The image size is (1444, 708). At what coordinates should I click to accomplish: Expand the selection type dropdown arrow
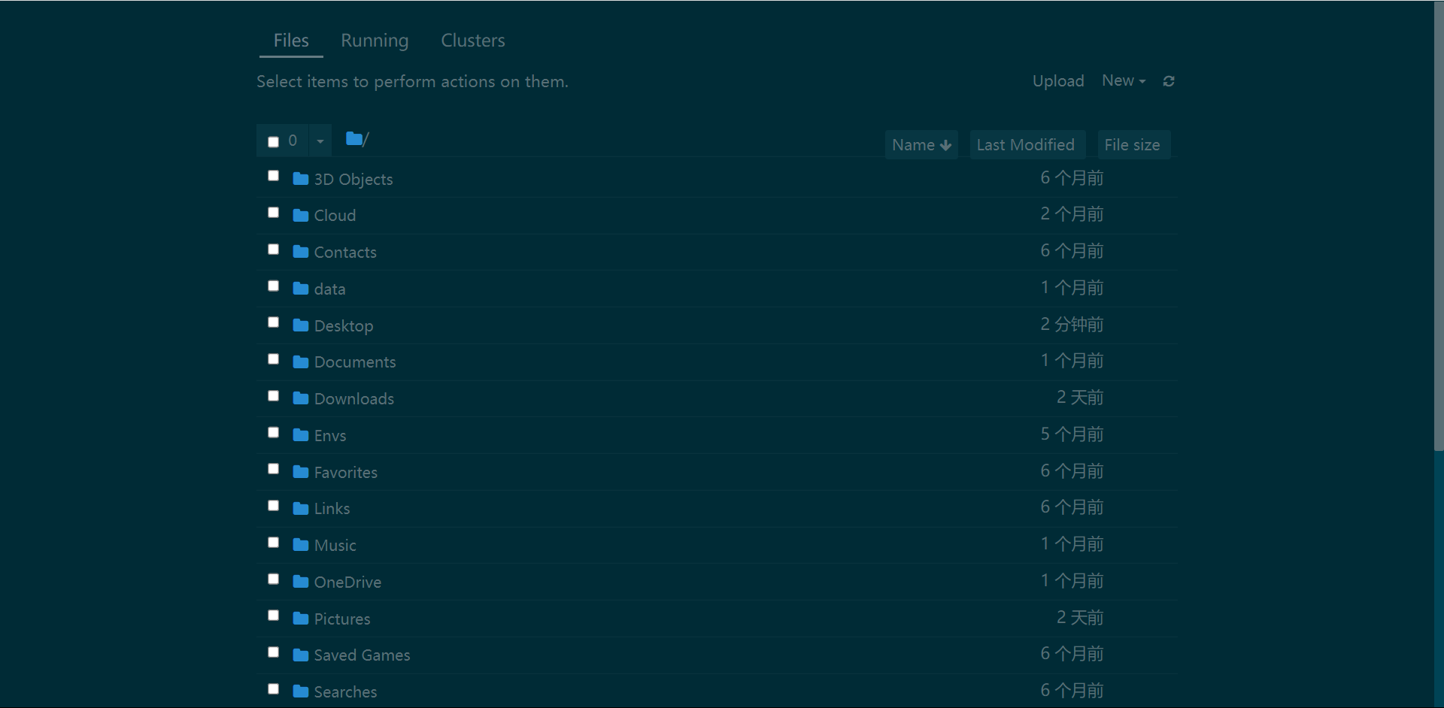320,141
